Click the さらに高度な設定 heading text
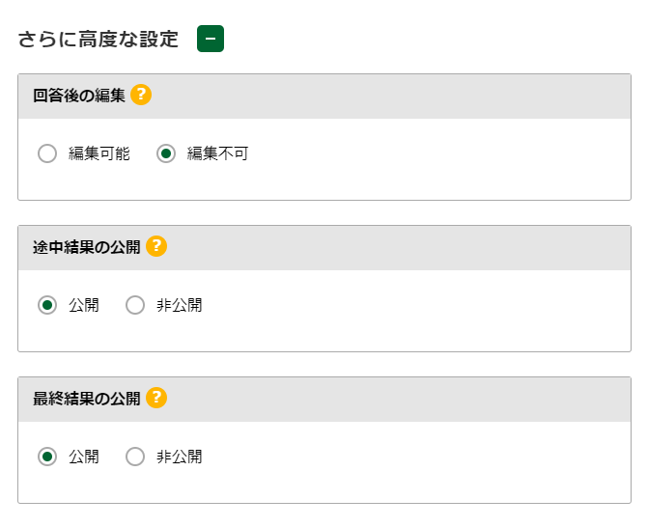This screenshot has height=527, width=647. pos(98,40)
